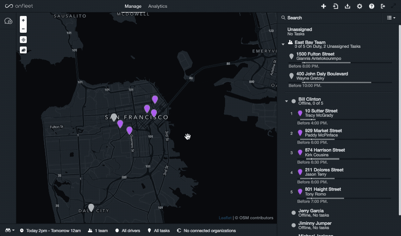This screenshot has width=401, height=236.
Task: Open the 1 team filter
Action: click(x=98, y=231)
